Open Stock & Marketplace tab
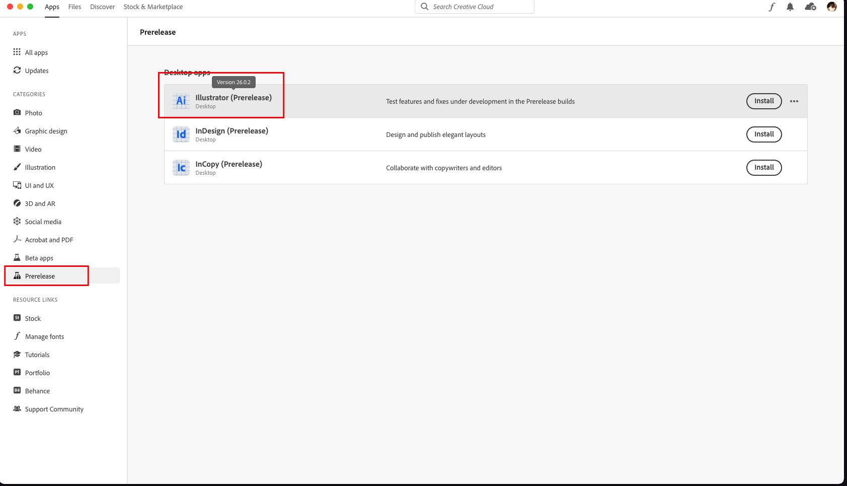 [153, 7]
